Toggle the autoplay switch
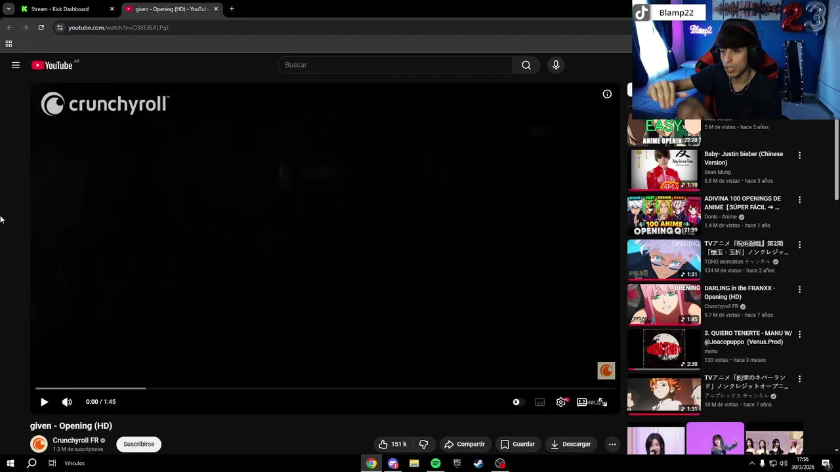Image resolution: width=840 pixels, height=472 pixels. (518, 402)
